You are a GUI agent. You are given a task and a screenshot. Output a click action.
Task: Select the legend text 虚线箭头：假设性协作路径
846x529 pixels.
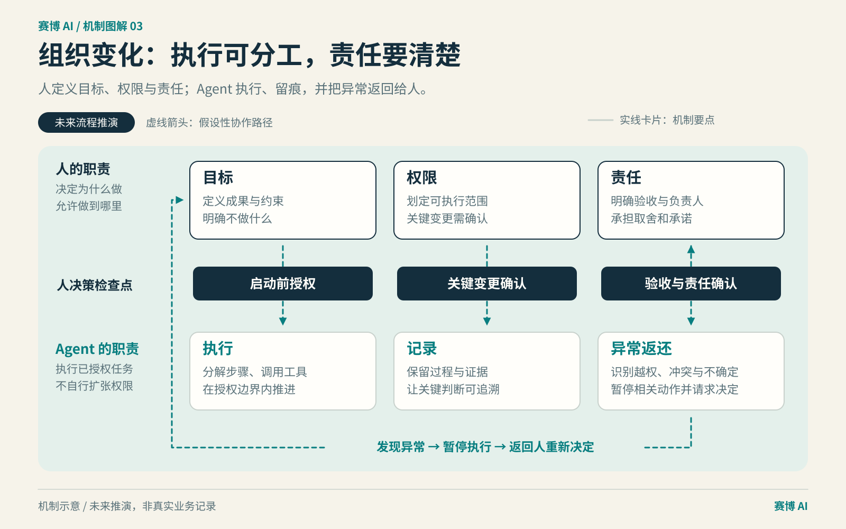point(209,123)
